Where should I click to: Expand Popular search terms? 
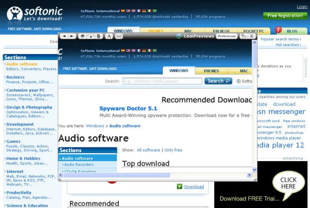pos(281,39)
